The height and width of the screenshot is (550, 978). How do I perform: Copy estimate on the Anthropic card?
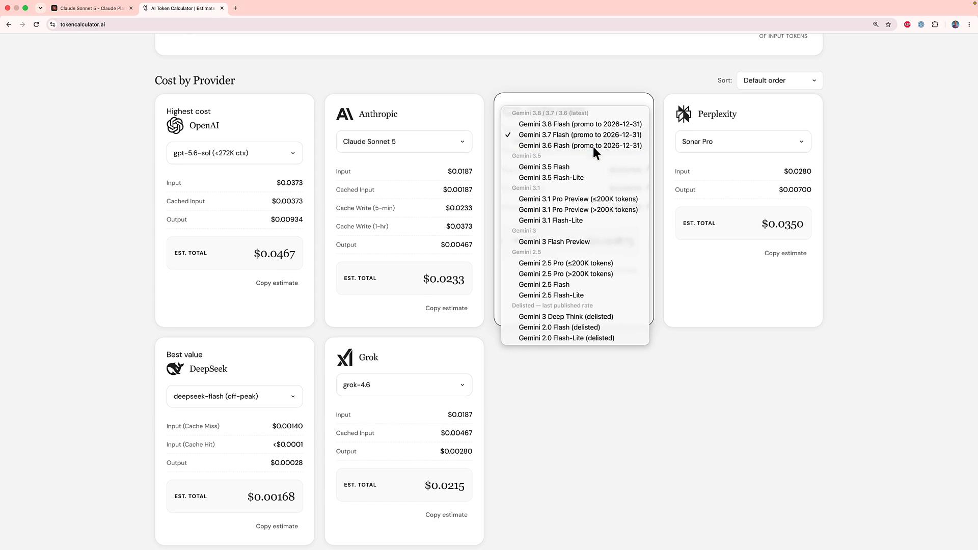(446, 308)
